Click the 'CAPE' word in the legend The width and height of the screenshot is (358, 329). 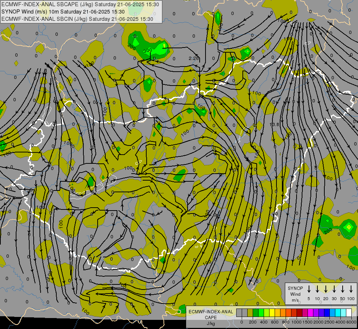(x=211, y=317)
